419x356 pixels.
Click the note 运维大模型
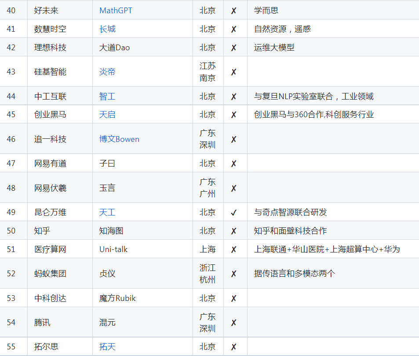click(274, 48)
